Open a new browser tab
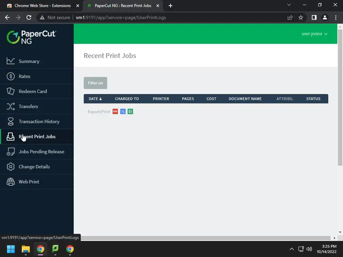This screenshot has height=257, width=343. tap(170, 6)
